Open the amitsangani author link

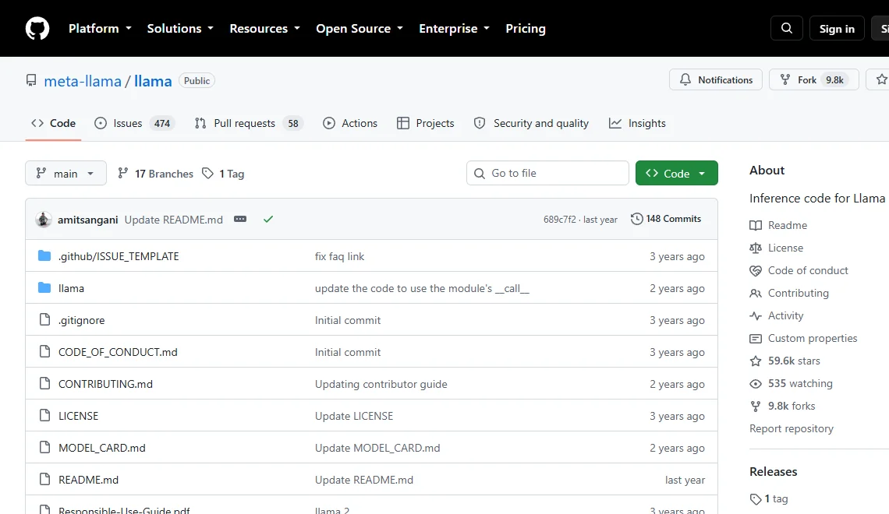click(x=88, y=220)
